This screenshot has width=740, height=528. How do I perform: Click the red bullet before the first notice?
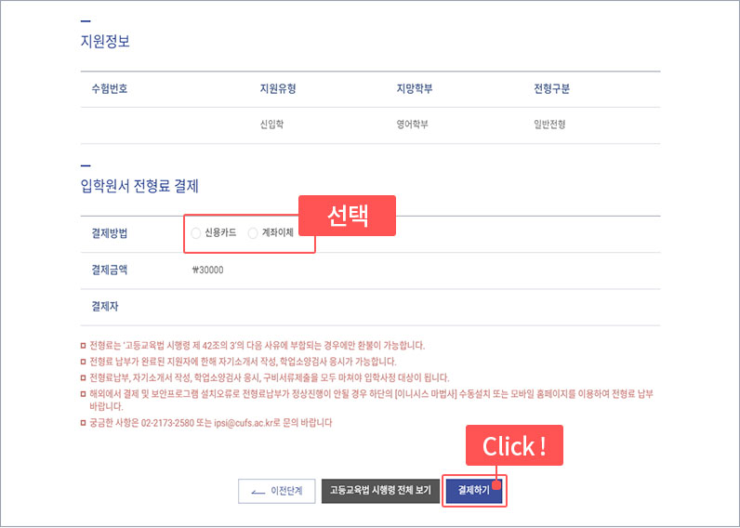(84, 346)
